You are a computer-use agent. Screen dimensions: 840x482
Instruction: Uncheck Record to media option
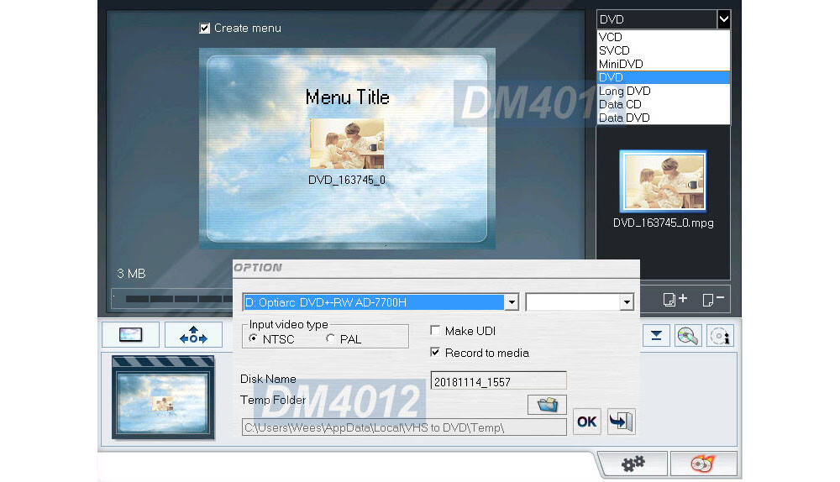click(x=435, y=353)
